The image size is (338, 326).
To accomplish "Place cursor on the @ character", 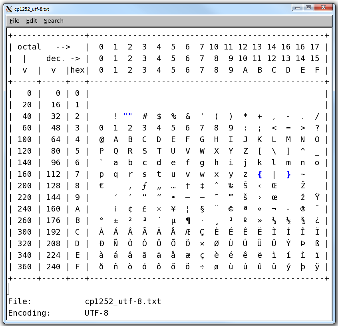I will 101,139.
